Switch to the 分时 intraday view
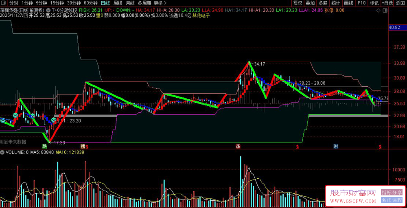Viewport: 407px width, 208px height. point(14,3)
